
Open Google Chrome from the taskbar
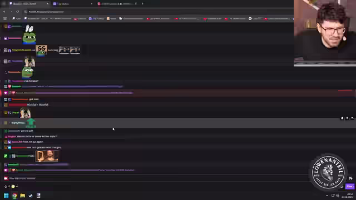[14, 196]
